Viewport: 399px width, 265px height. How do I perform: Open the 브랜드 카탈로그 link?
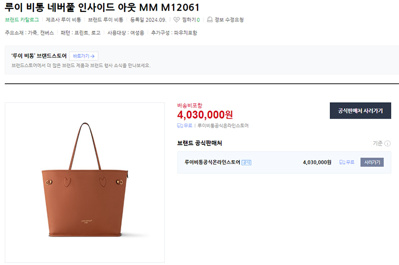tap(22, 19)
